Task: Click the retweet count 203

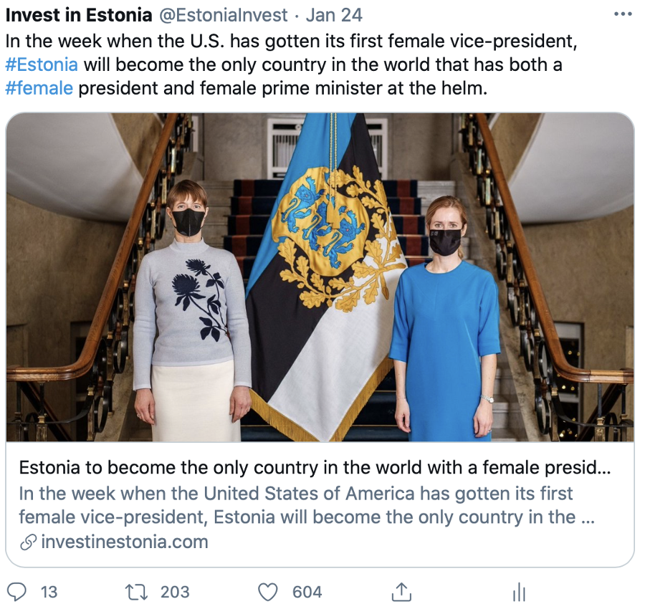Action: [x=175, y=592]
